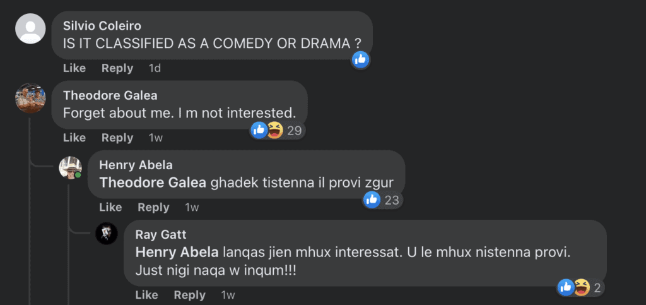The height and width of the screenshot is (305, 646).
Task: Reply to Henry Abela's comment
Action: [x=153, y=207]
